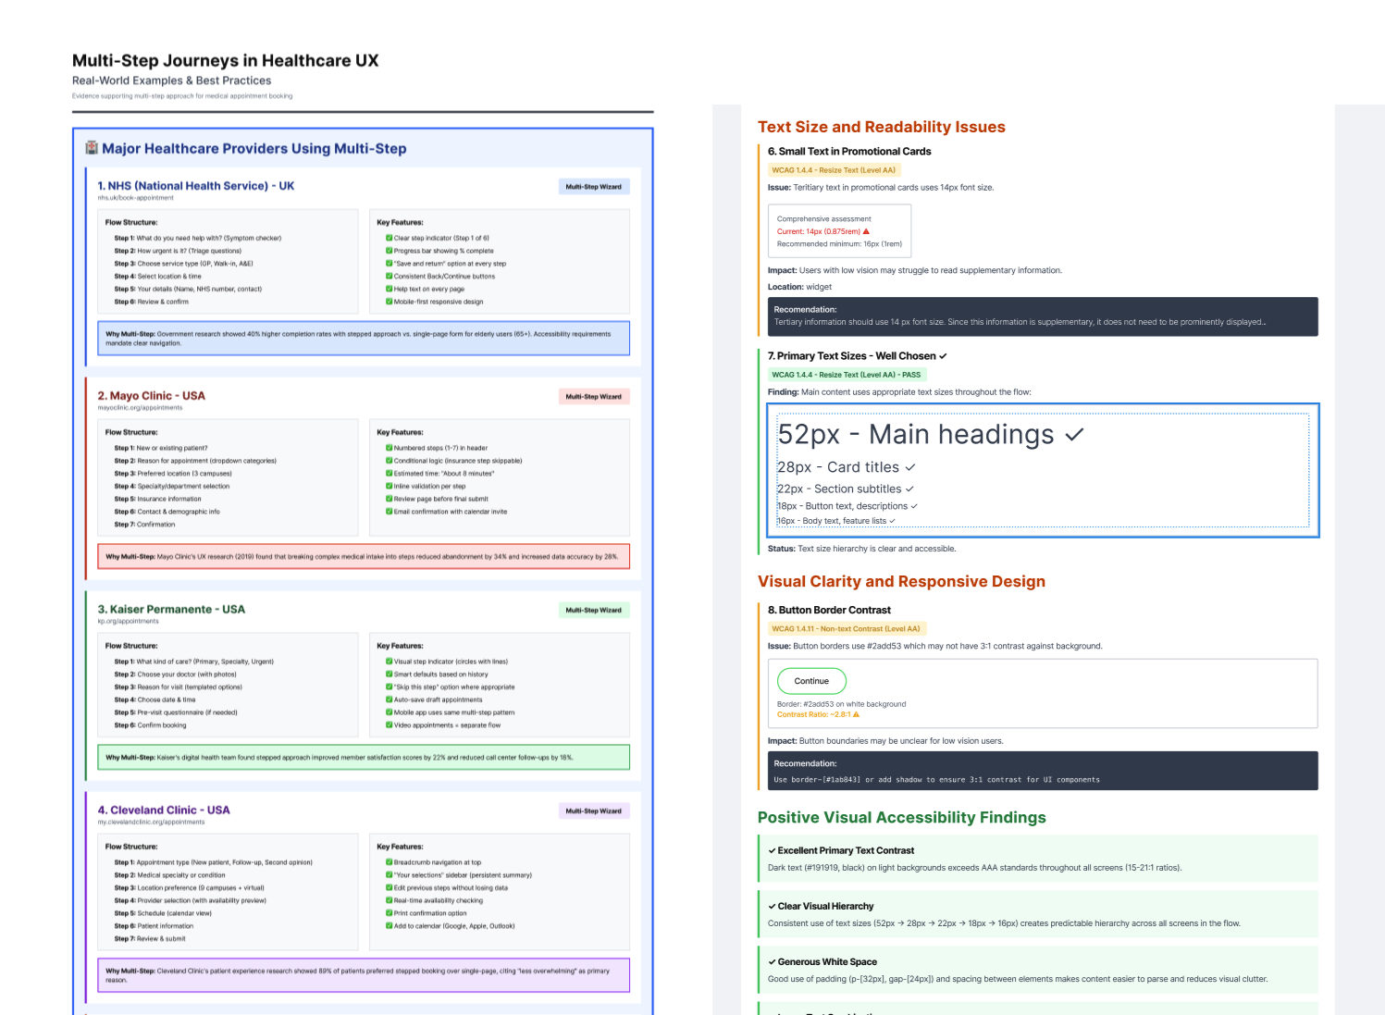Open the mayoclinic.org/appointments link
Screen dimensions: 1385x1015
[141, 408]
